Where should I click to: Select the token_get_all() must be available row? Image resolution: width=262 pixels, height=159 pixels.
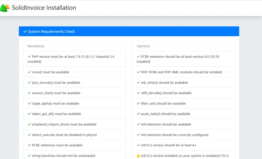coord(74,114)
